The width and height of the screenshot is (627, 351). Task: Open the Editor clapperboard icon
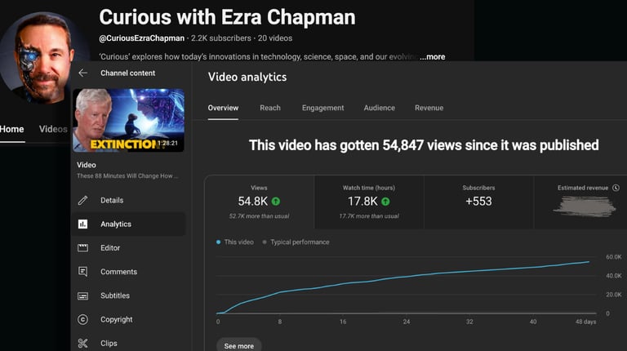82,248
